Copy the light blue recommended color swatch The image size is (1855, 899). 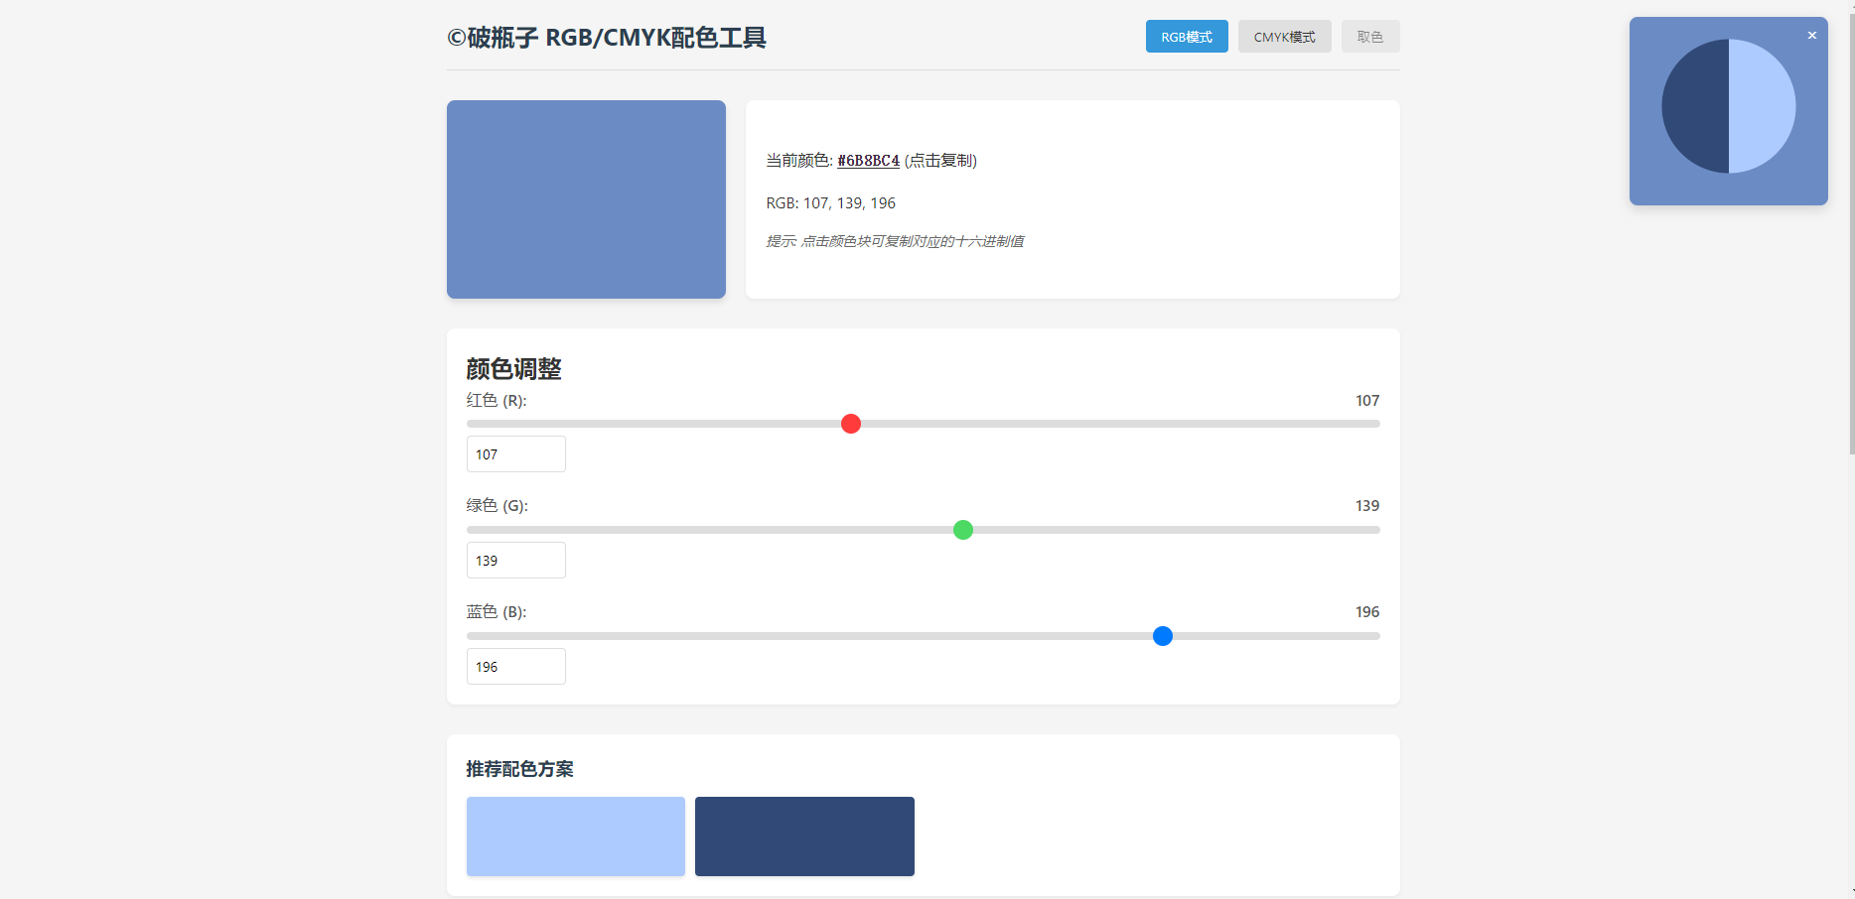576,836
